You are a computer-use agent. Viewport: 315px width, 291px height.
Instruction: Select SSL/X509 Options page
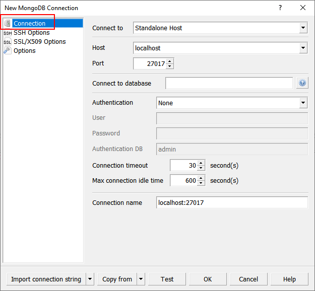[x=39, y=42]
